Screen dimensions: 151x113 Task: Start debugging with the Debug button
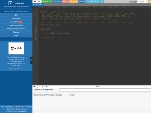(57, 1)
